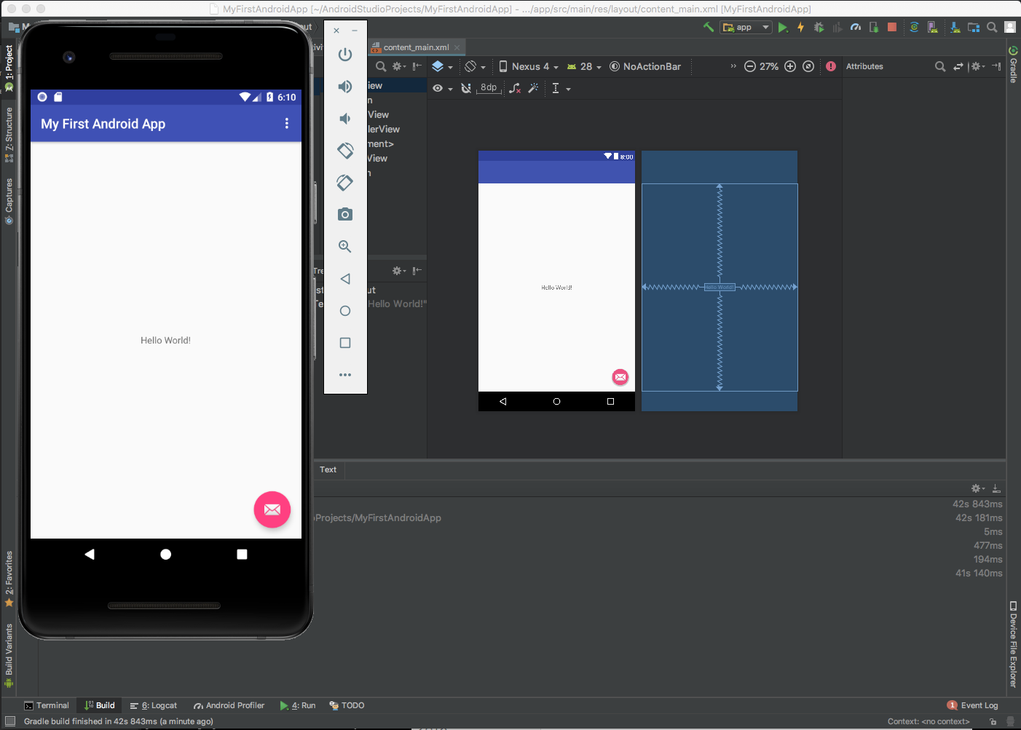The width and height of the screenshot is (1021, 730).
Task: Take an emulator screenshot with the camera icon
Action: click(345, 215)
